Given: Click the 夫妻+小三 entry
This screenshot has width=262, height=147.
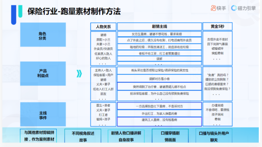Looking at the screenshot, I should (x=103, y=44).
